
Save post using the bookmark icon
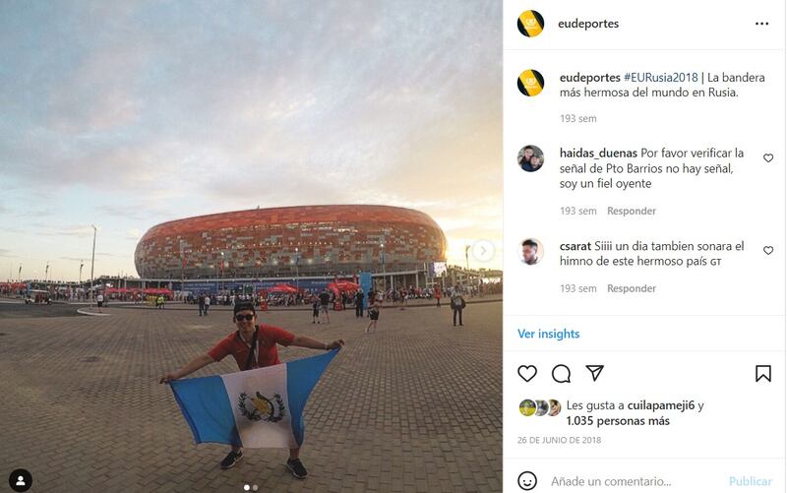click(x=763, y=374)
